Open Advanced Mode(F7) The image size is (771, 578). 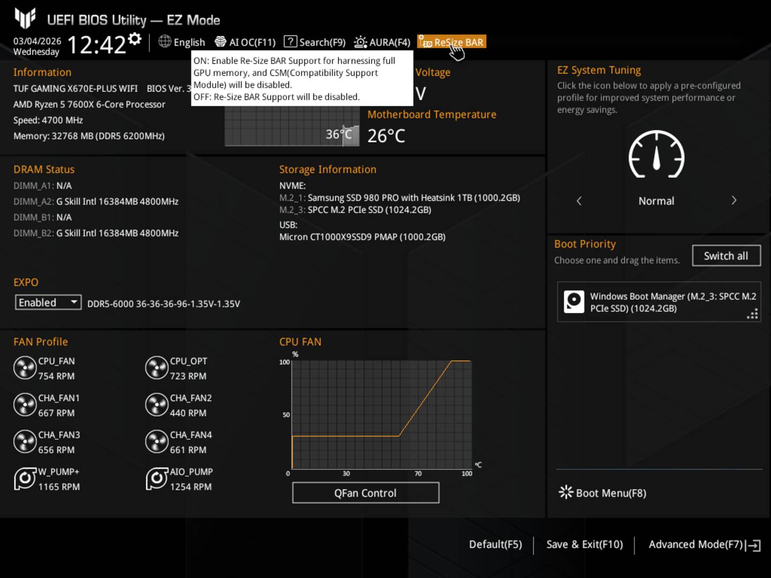pyautogui.click(x=703, y=545)
